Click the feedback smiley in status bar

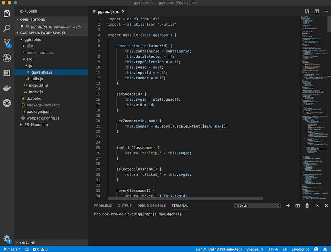[x=316, y=249]
